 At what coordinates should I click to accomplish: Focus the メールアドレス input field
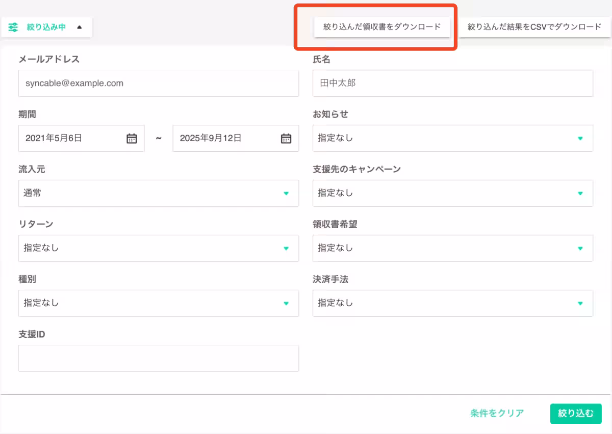pos(158,83)
